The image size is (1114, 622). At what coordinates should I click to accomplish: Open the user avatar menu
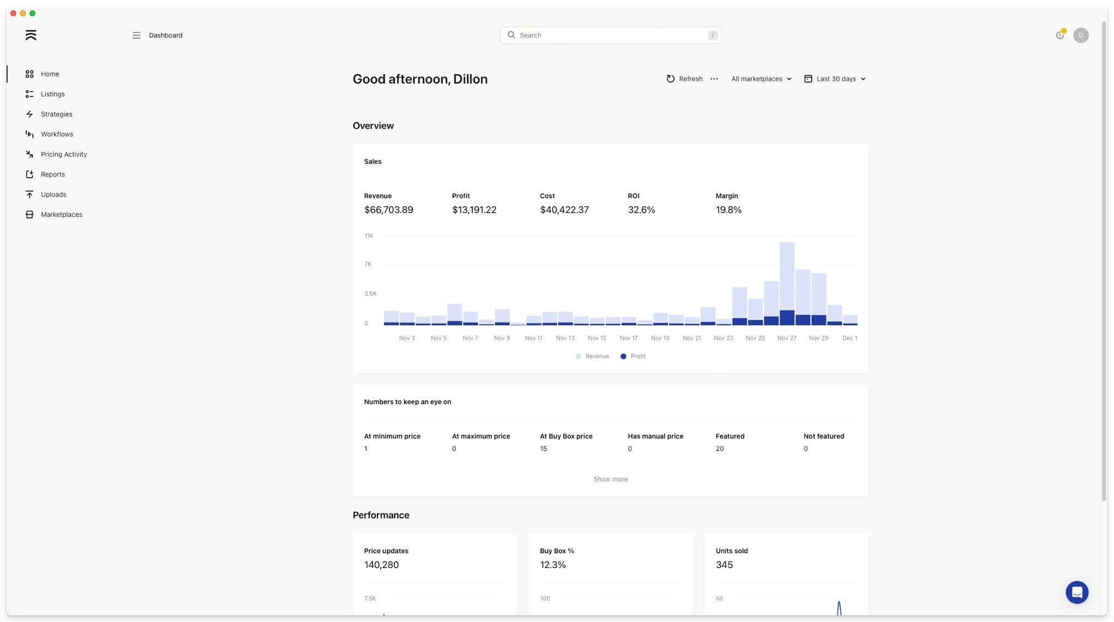click(1080, 35)
